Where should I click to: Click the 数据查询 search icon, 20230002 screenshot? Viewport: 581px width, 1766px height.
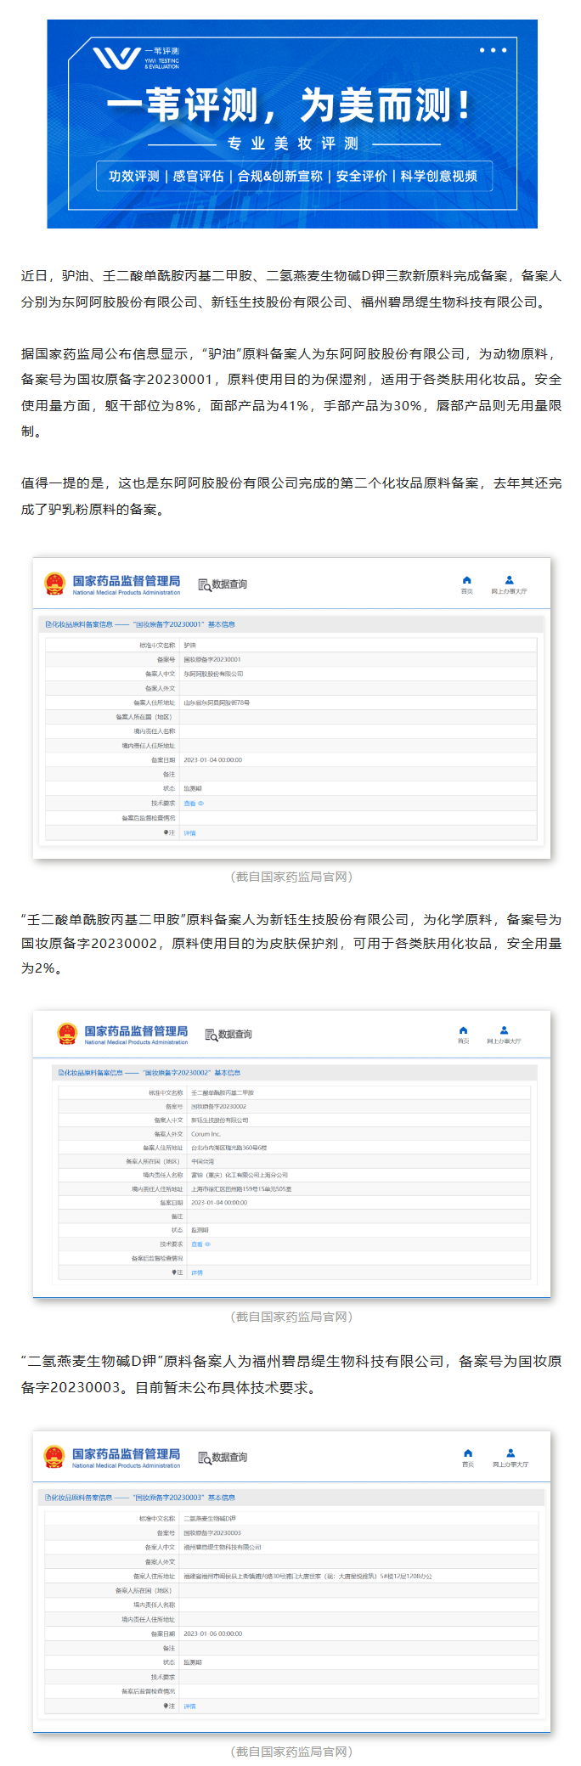(211, 1035)
